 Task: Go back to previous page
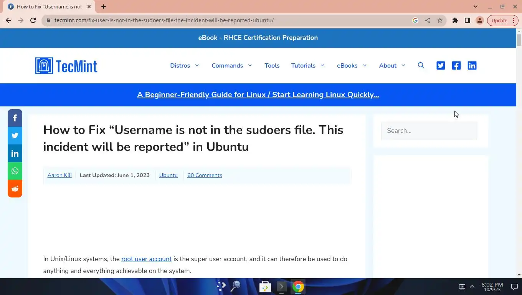coord(8,20)
